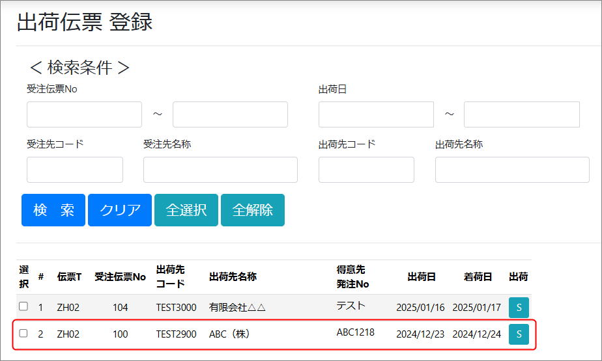Viewport: 602px width, 361px height.
Task: Click the 検索 search button
Action: pos(53,210)
